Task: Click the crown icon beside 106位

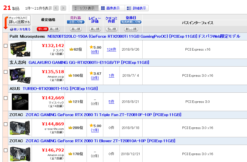Action: coord(70,76)
